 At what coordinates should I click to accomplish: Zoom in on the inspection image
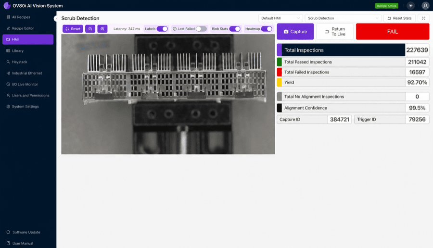[102, 29]
